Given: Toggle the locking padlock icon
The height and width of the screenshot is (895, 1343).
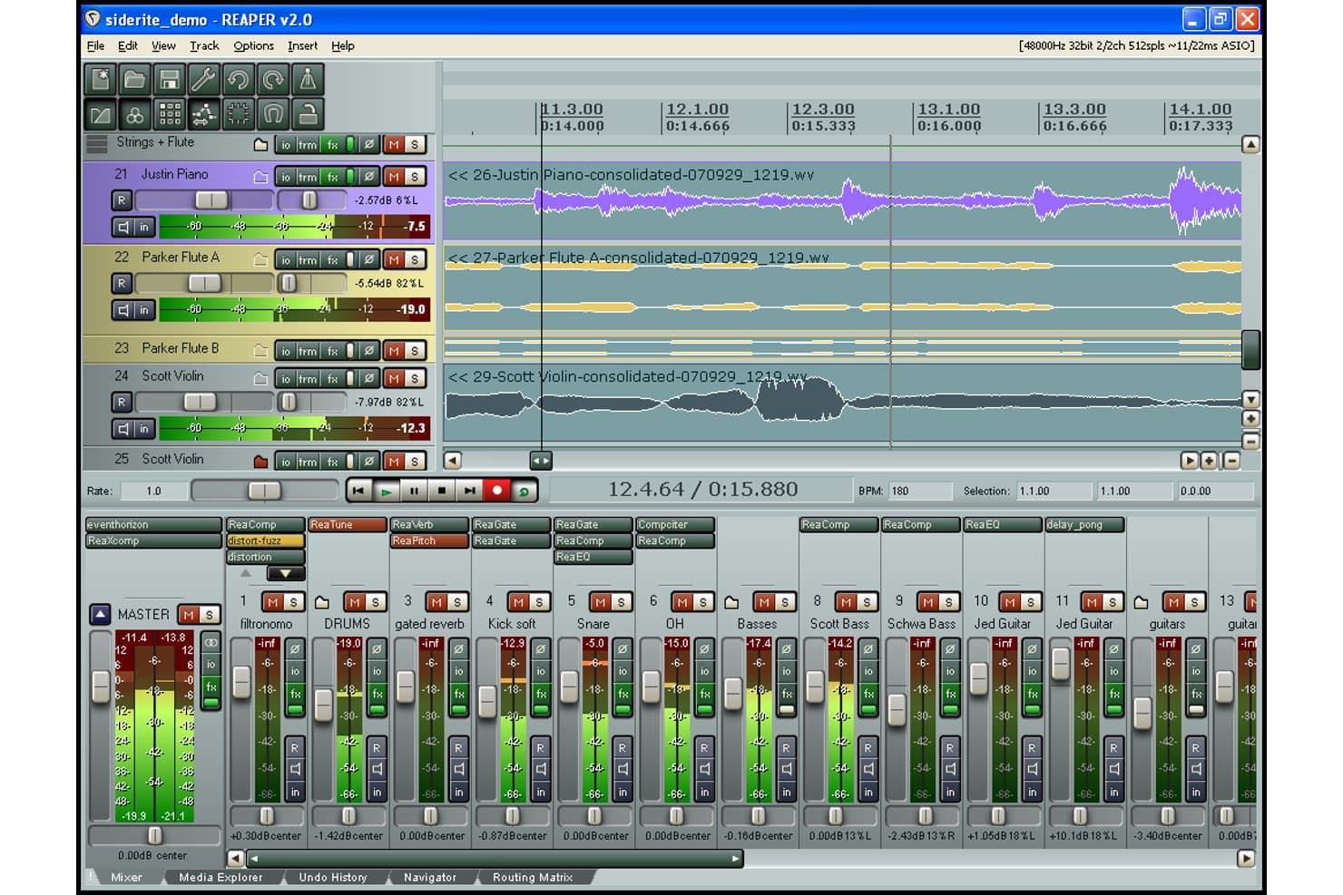Looking at the screenshot, I should (308, 114).
